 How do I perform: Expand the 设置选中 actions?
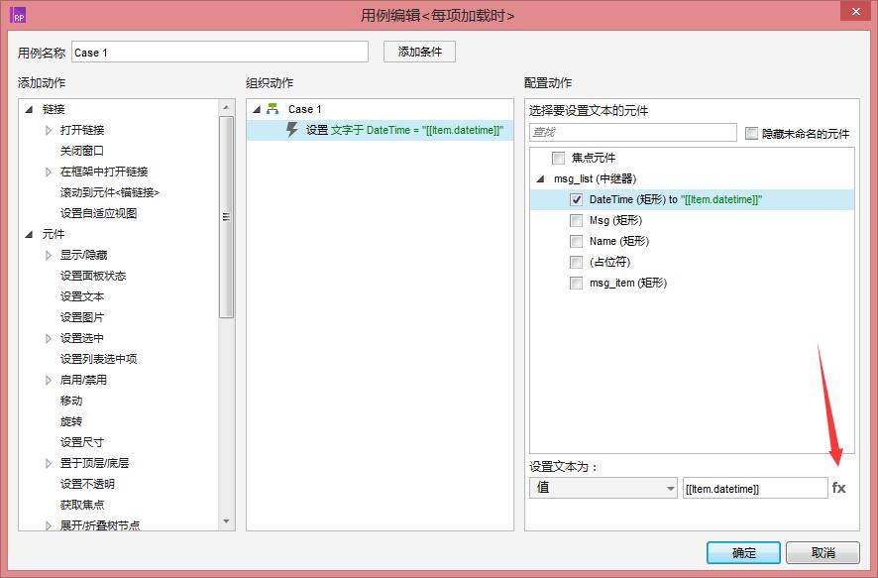click(x=49, y=338)
